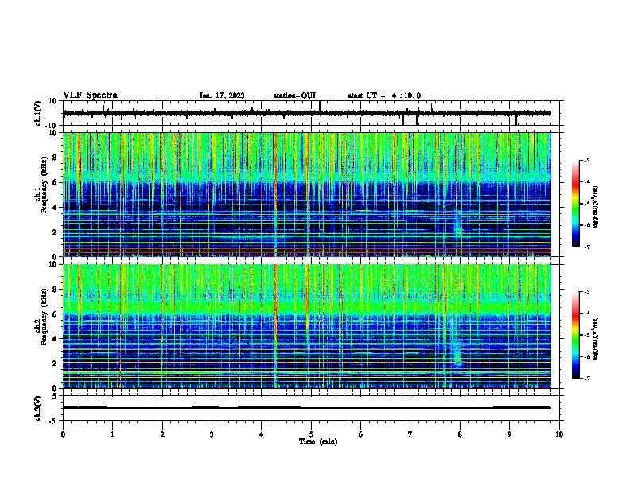630x487 pixels.
Task: Click the ch.1 spectrogram panel
Action: [307, 194]
